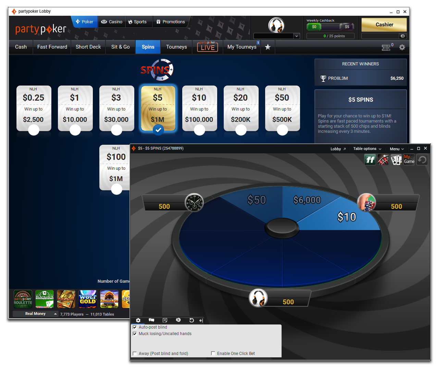446x370 pixels.
Task: Open the Casino tab
Action: click(112, 22)
